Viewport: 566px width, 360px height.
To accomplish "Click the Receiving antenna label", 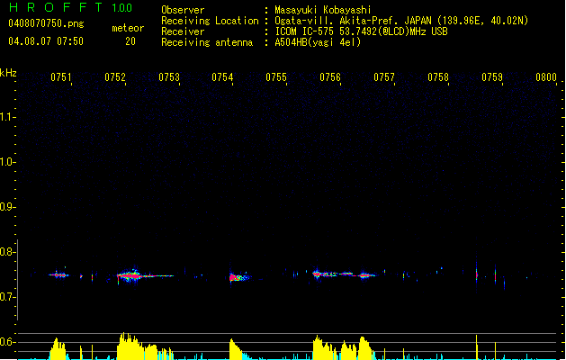I will pos(207,42).
